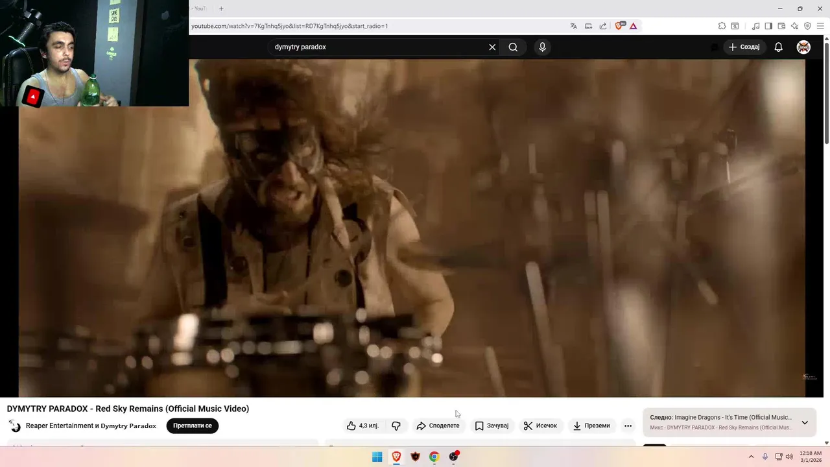Click the YouTube search magnifier button
This screenshot has height=467, width=830.
[x=513, y=47]
